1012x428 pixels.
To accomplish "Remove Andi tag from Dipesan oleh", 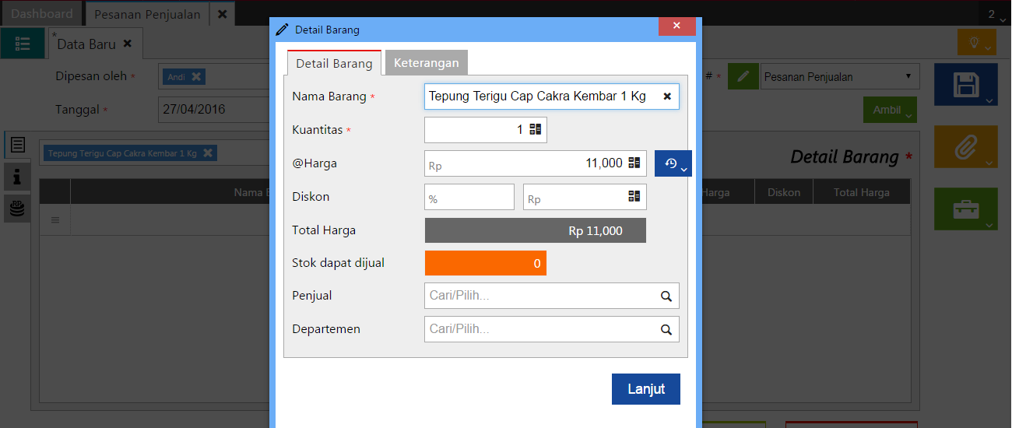I will [196, 76].
